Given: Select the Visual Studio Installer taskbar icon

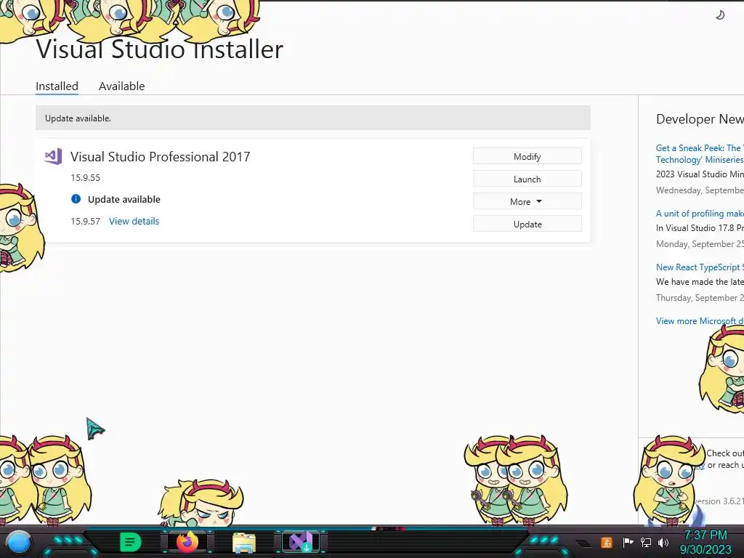Looking at the screenshot, I should 301,542.
